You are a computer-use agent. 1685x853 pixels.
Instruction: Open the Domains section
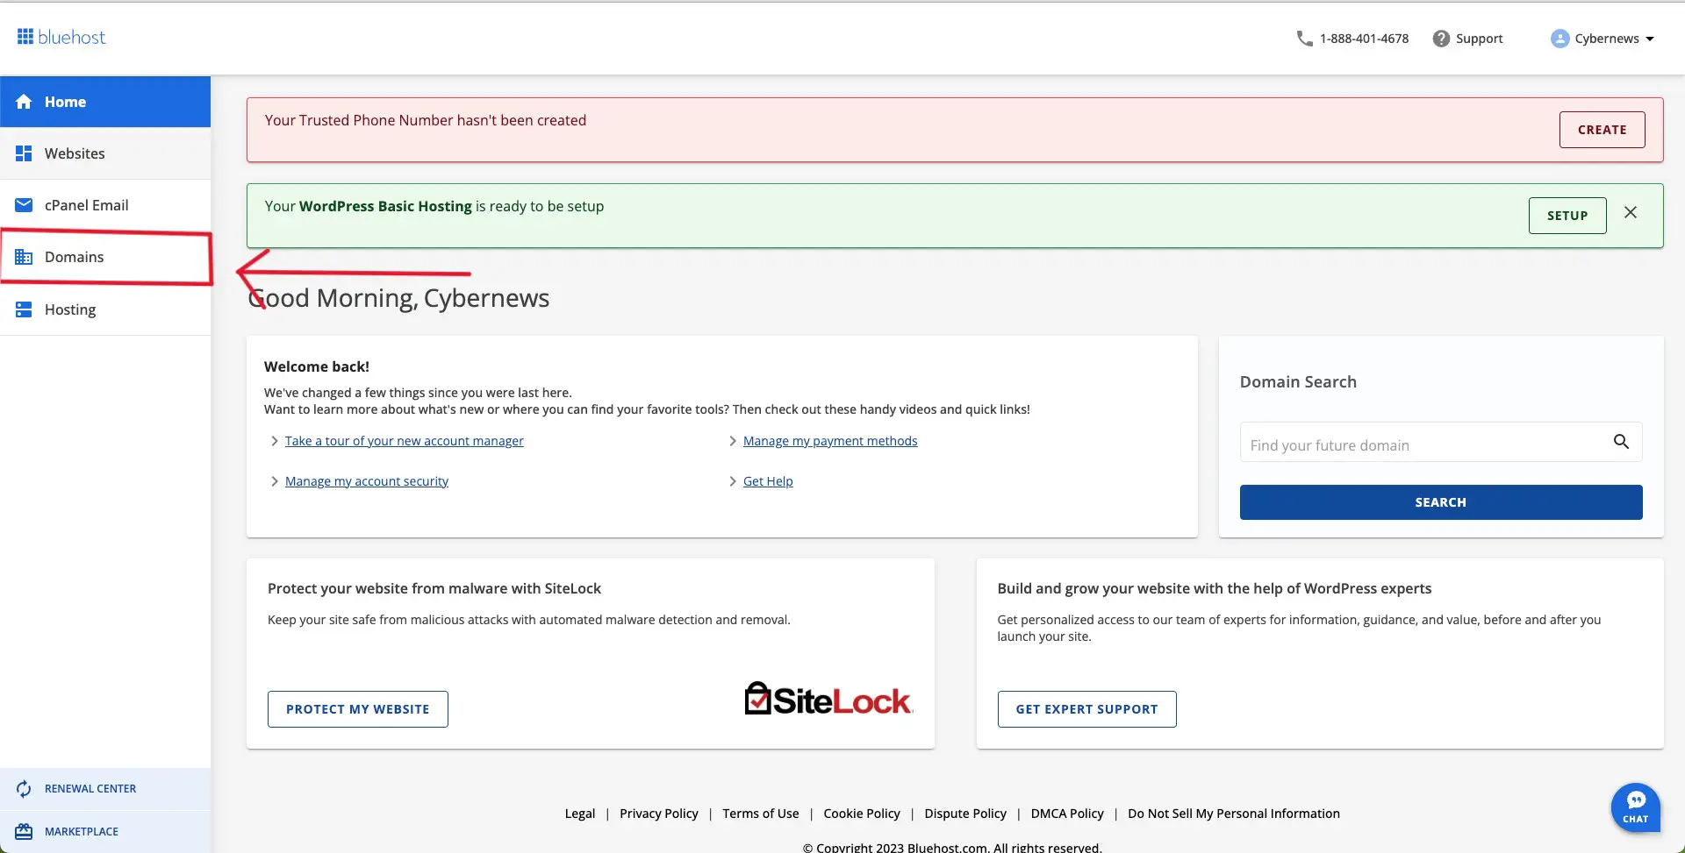point(105,257)
